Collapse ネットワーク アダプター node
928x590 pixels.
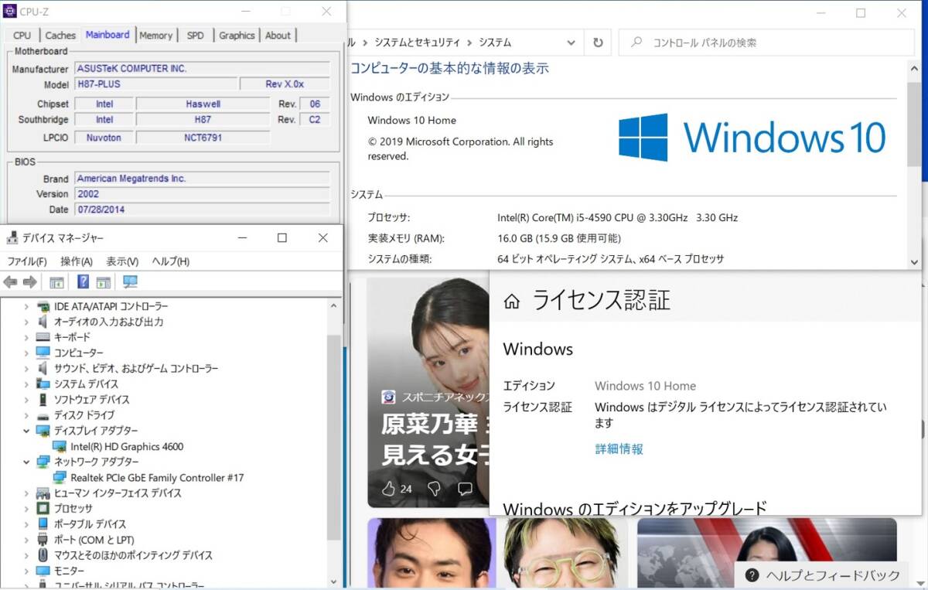coord(26,462)
